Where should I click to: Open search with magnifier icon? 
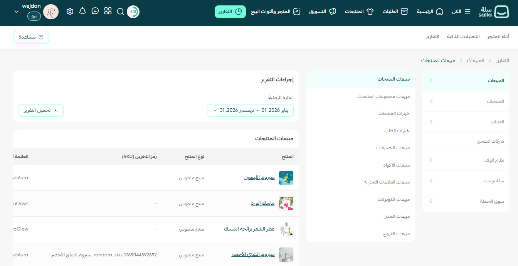120,12
